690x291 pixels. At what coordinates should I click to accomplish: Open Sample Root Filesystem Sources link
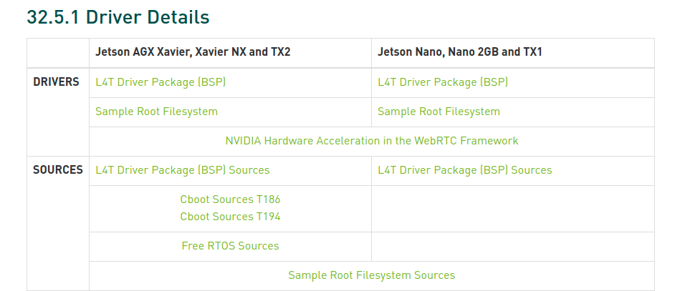point(371,275)
